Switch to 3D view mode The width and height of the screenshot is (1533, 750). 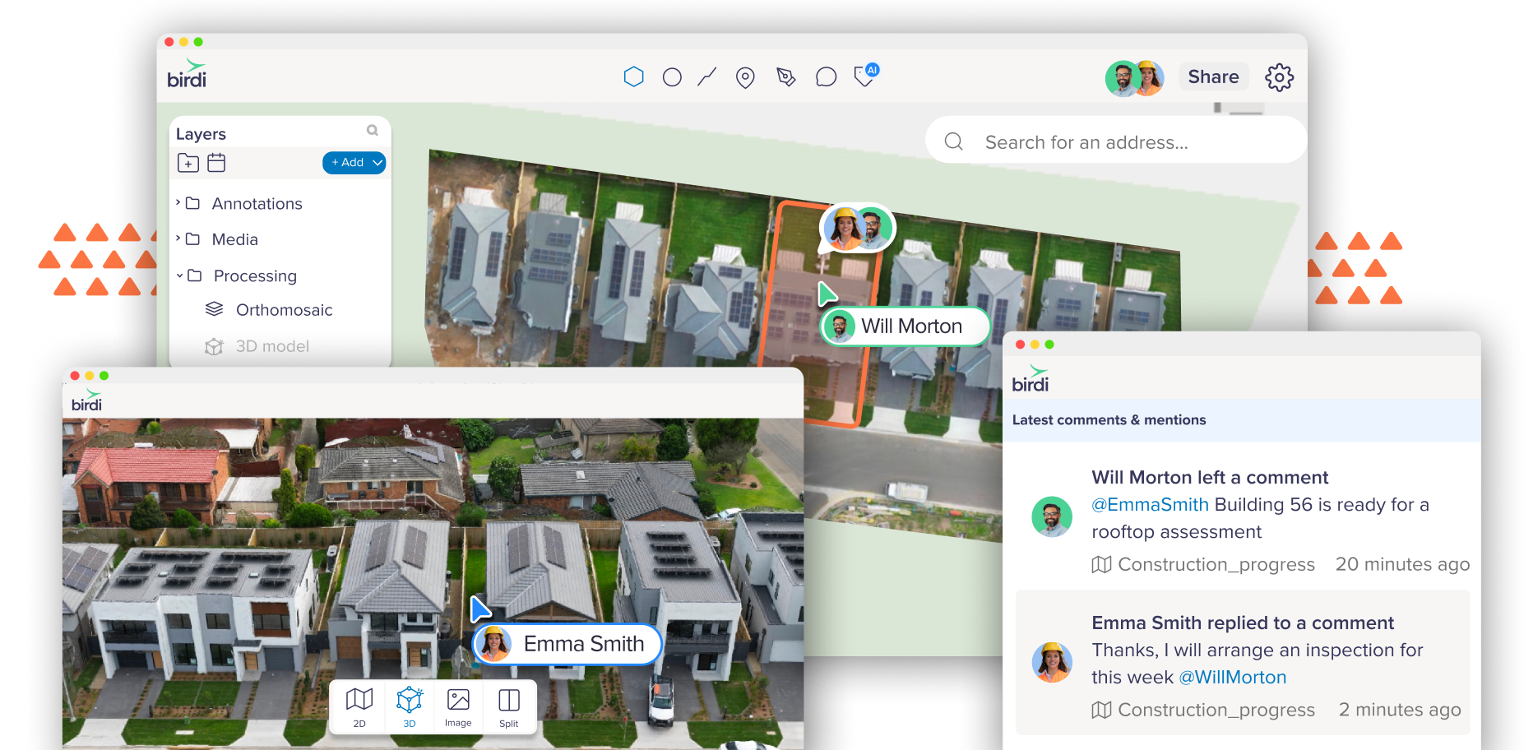point(410,707)
